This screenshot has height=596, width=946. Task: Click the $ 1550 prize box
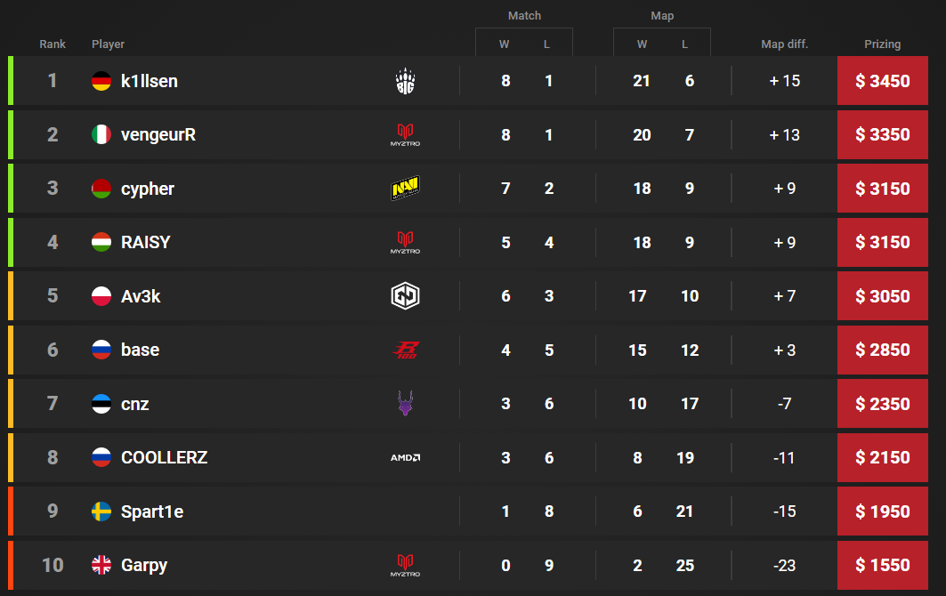[x=882, y=566]
